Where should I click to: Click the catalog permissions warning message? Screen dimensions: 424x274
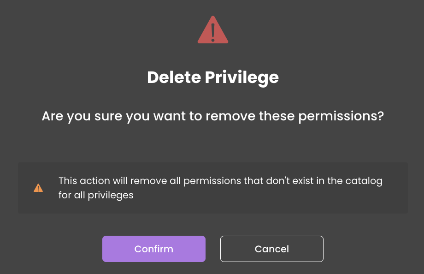click(220, 188)
